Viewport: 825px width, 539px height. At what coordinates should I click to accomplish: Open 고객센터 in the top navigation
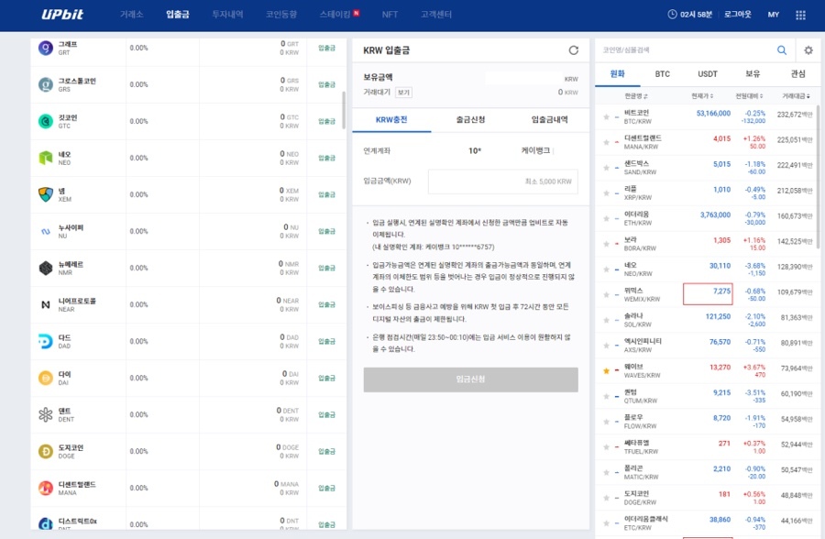click(x=436, y=15)
